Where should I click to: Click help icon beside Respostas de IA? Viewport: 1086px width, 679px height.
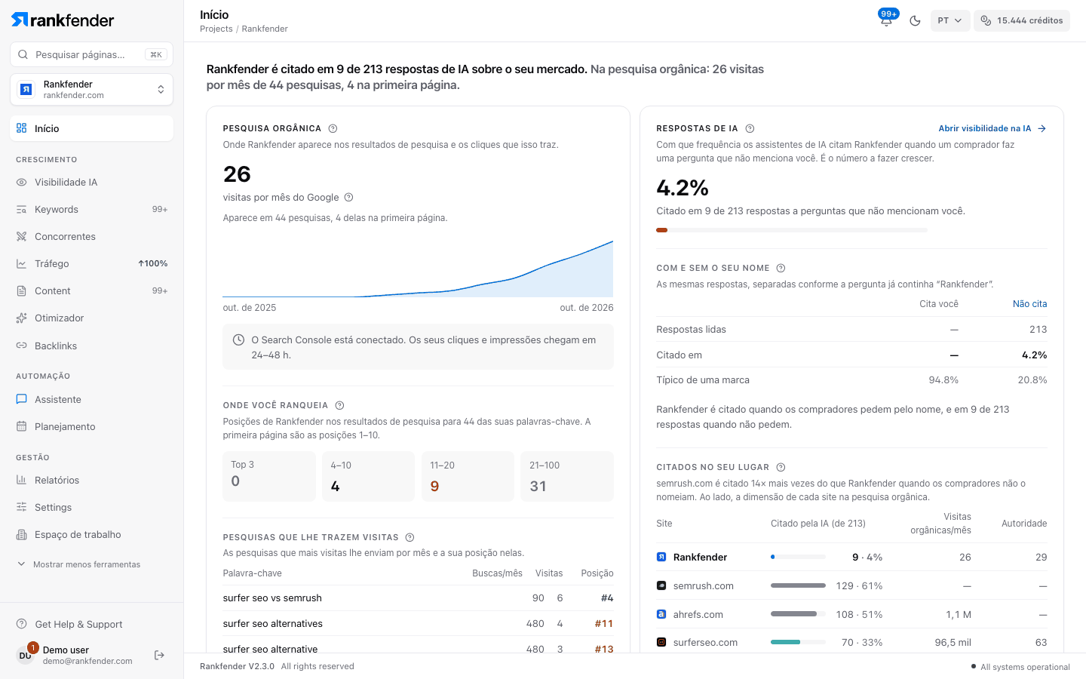(750, 128)
